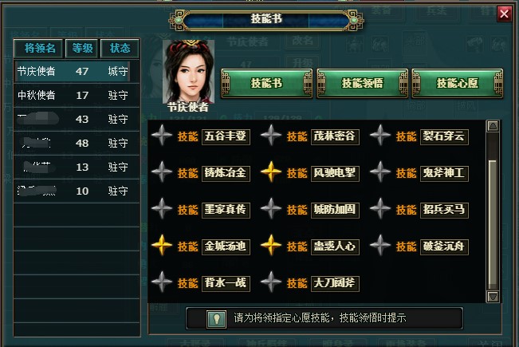519x347 pixels.
Task: Click the gold star icon beside 蛊惑人心
Action: (x=271, y=246)
